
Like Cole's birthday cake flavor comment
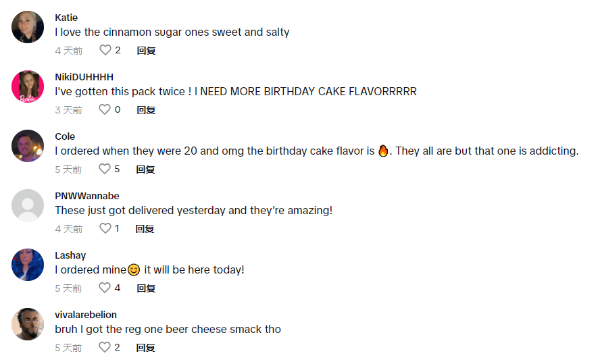(x=105, y=169)
